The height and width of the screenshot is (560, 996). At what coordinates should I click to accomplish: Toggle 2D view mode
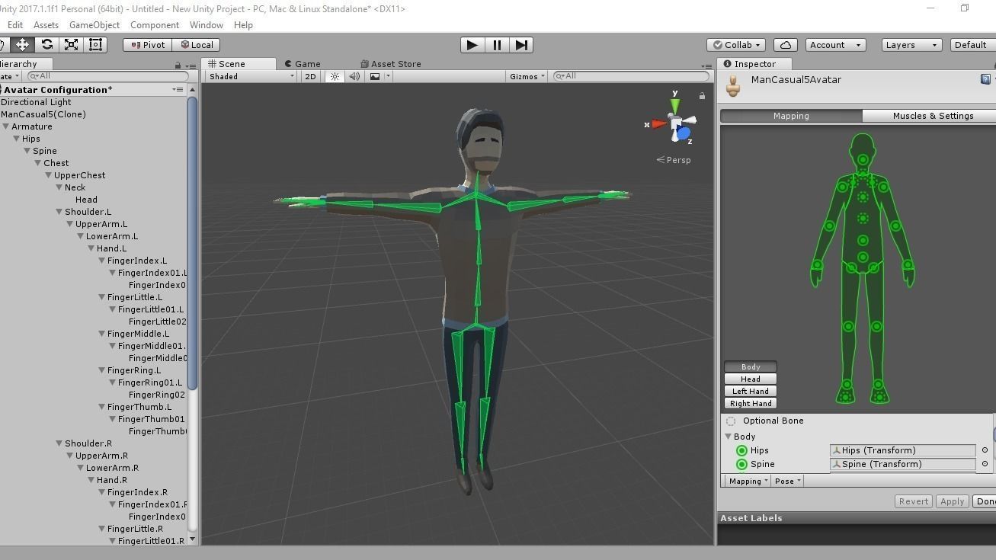(310, 76)
